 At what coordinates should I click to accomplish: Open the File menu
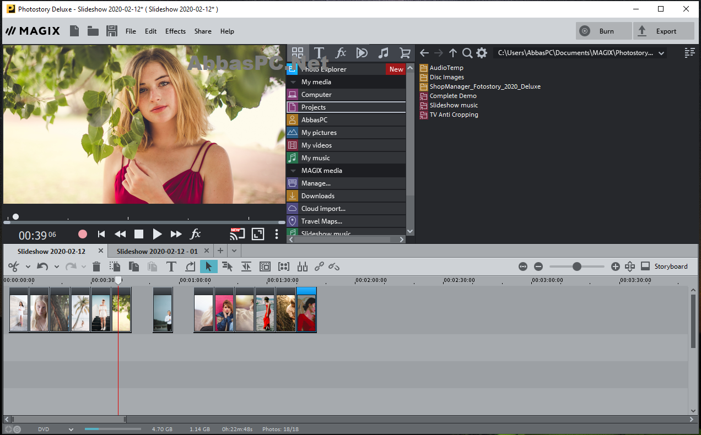(131, 31)
